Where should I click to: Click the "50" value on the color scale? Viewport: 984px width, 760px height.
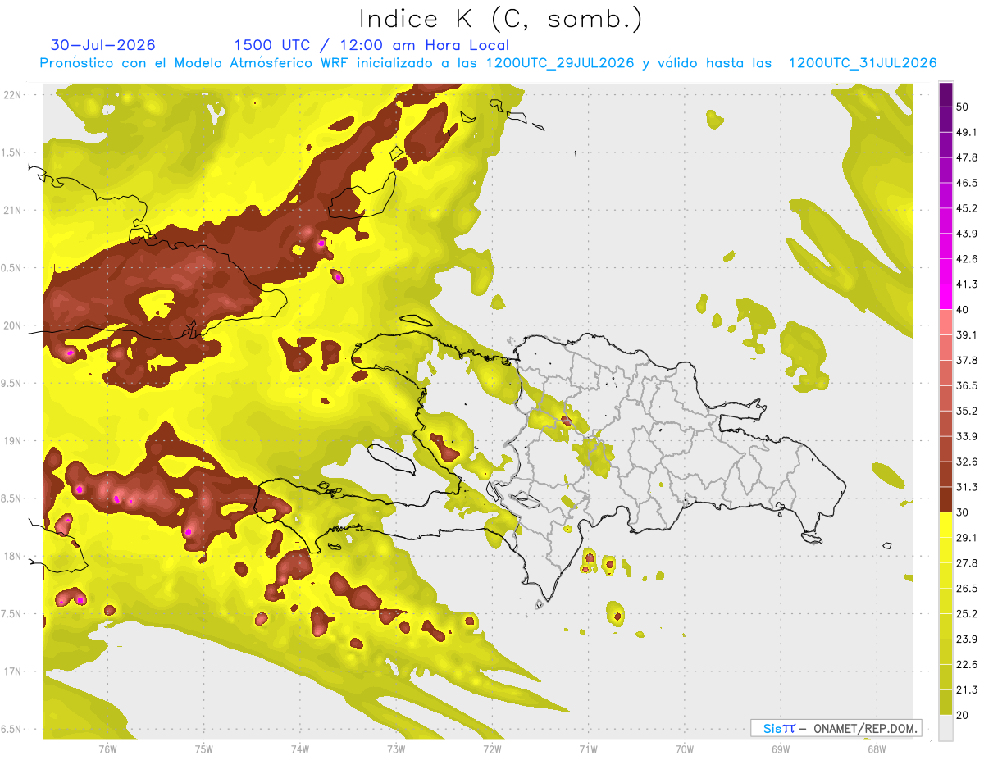(962, 107)
